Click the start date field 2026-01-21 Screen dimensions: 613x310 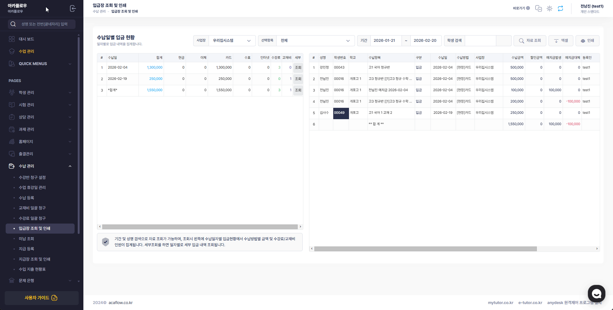[385, 41]
